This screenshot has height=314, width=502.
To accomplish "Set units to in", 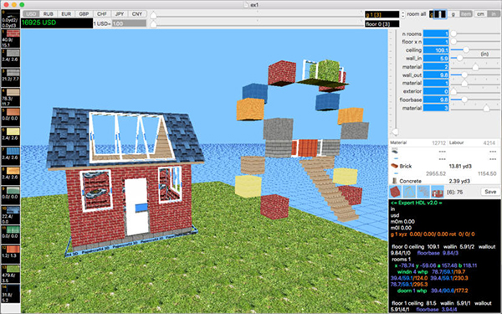I will 493,14.
